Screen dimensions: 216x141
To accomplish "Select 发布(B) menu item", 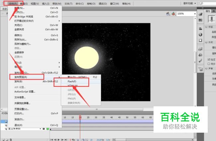I will (35, 81).
